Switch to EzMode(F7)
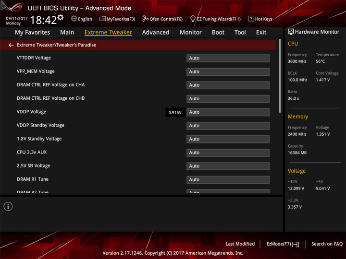The image size is (346, 259). (x=283, y=244)
